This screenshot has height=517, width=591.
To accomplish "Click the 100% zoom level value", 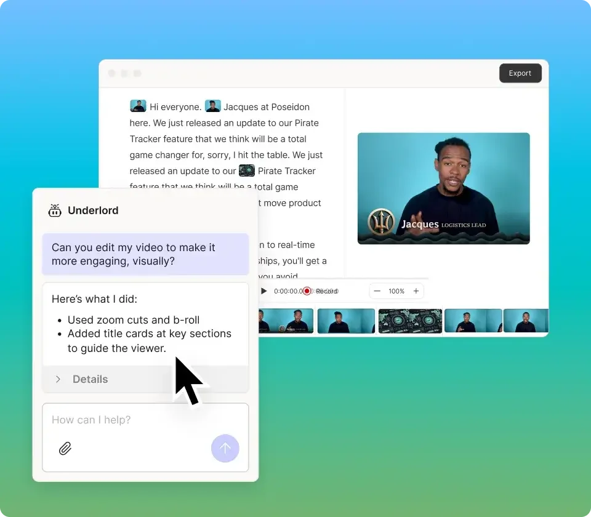I will [x=396, y=291].
